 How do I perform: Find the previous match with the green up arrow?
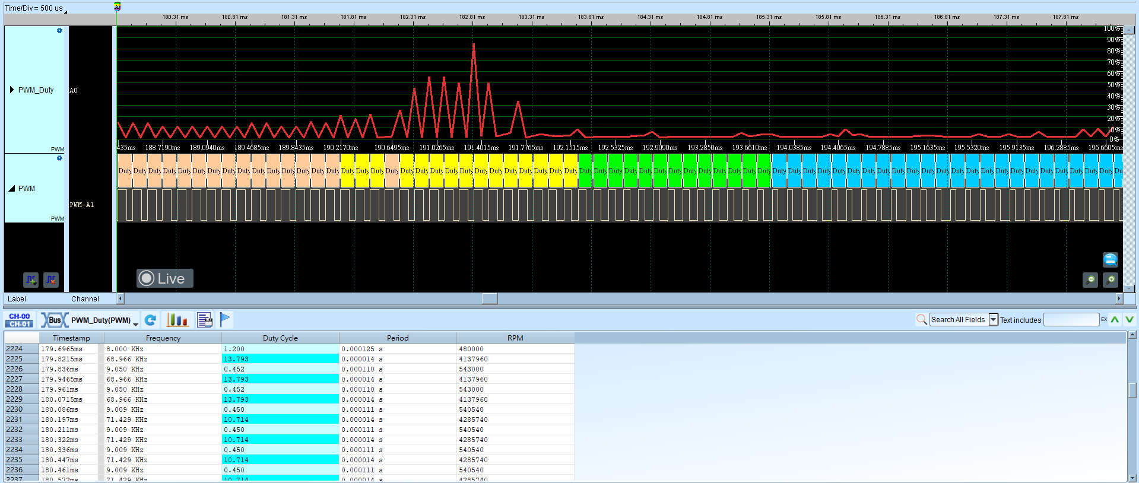[1115, 320]
